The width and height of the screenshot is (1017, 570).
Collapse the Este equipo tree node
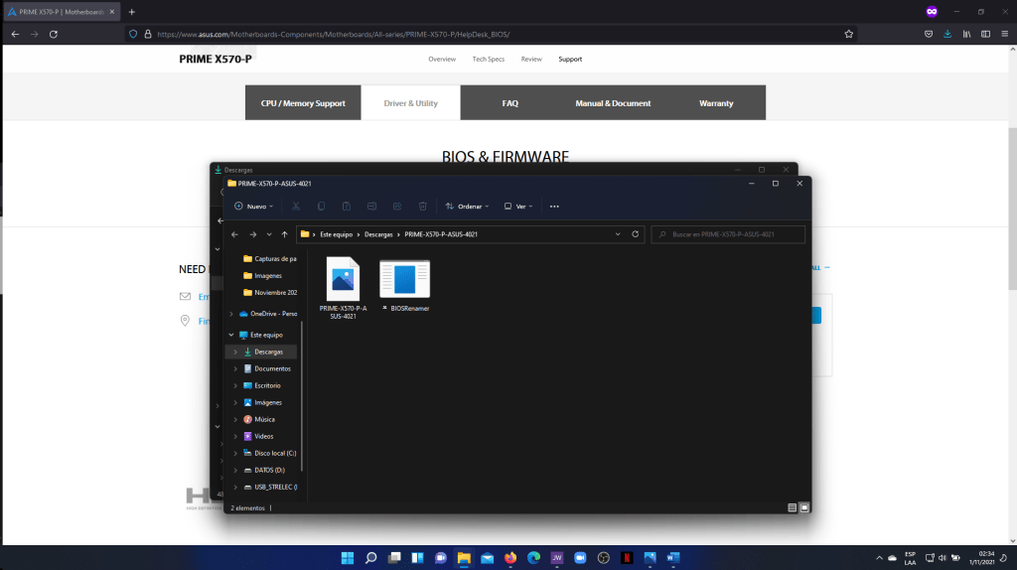231,335
